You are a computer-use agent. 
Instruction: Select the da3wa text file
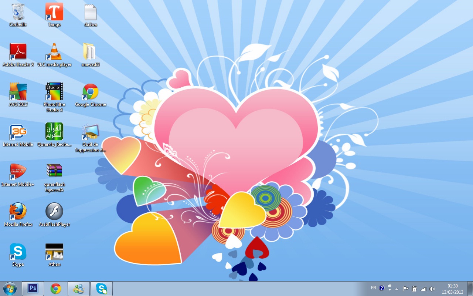tap(91, 15)
